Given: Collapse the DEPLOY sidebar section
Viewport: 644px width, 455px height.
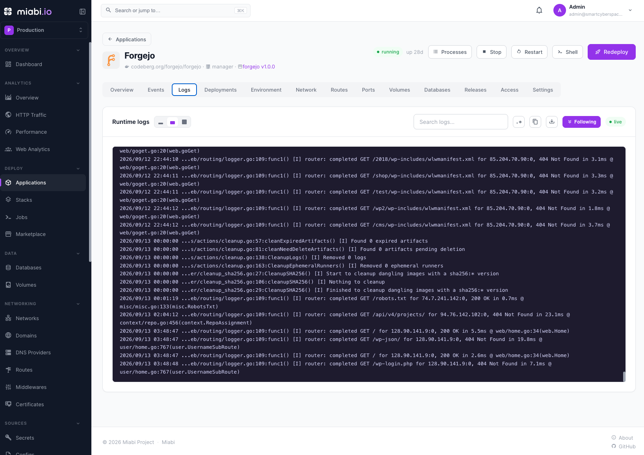Looking at the screenshot, I should (78, 169).
